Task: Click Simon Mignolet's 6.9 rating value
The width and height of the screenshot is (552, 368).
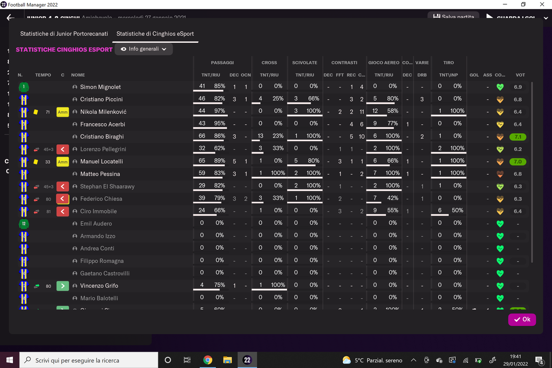Action: 518,87
